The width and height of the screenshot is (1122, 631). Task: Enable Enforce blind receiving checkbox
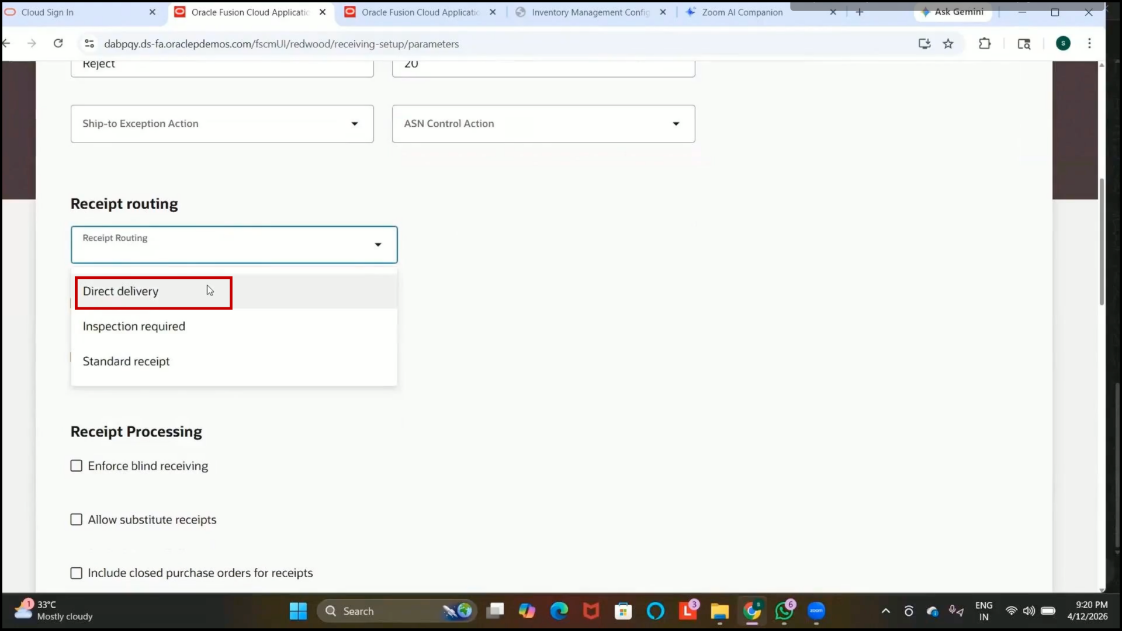click(77, 466)
